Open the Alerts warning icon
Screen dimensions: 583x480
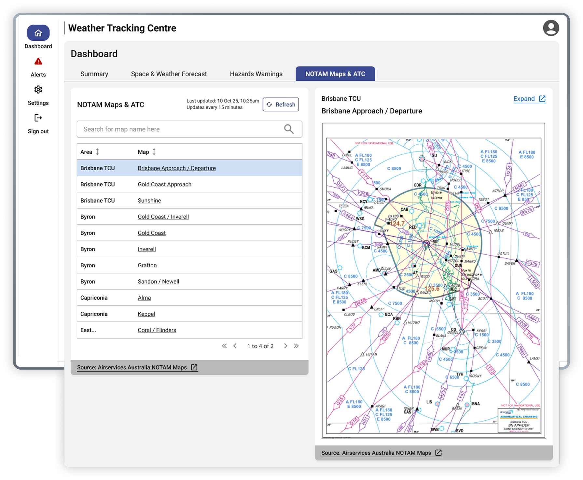point(38,61)
